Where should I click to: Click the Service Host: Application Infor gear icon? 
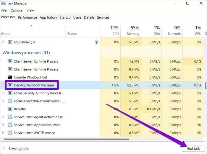click(x=10, y=125)
